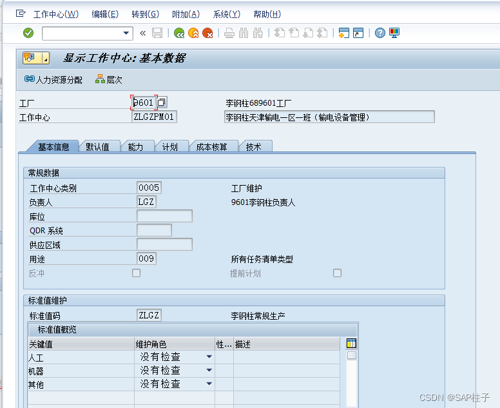Click the standard value table scrollbar button

[x=351, y=355]
